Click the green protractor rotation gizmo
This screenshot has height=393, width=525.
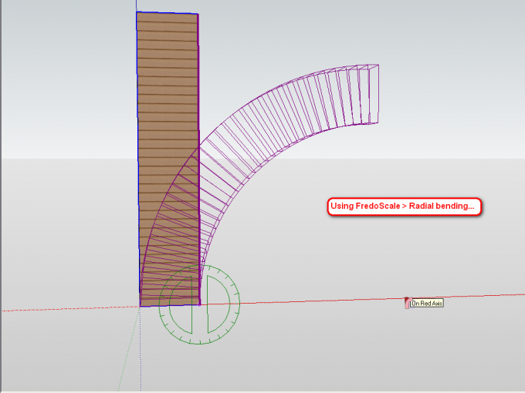[199, 304]
